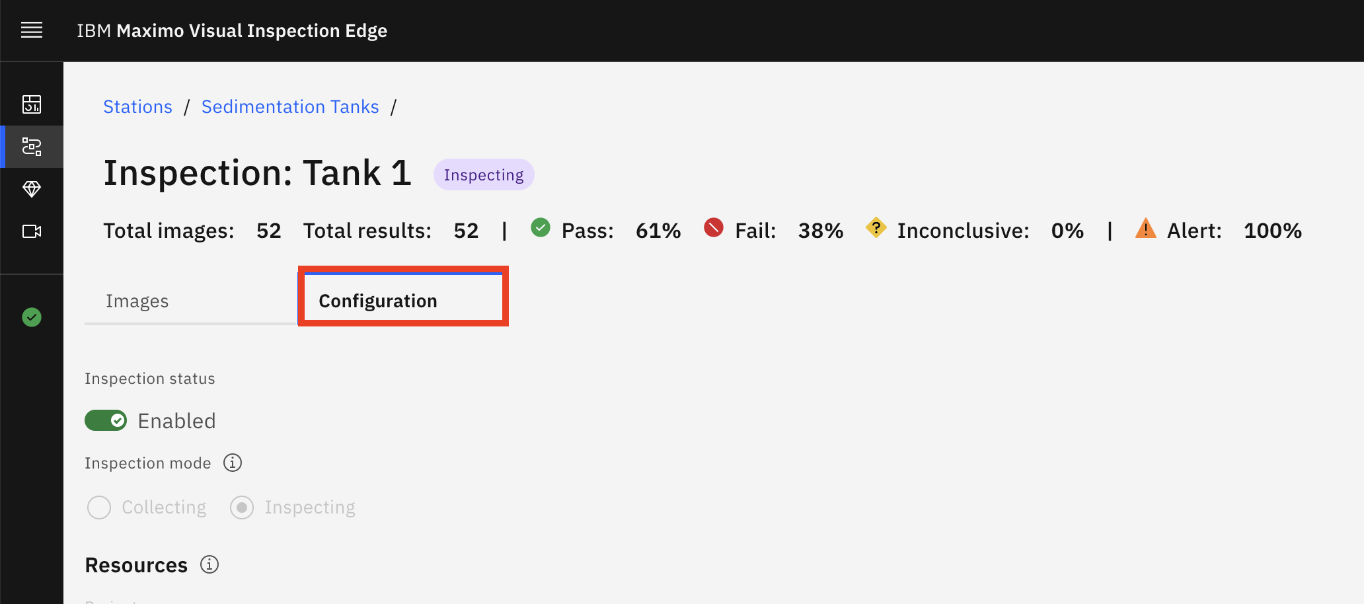The width and height of the screenshot is (1364, 604).
Task: Toggle the Inspection status Enabled switch
Action: pyautogui.click(x=106, y=420)
